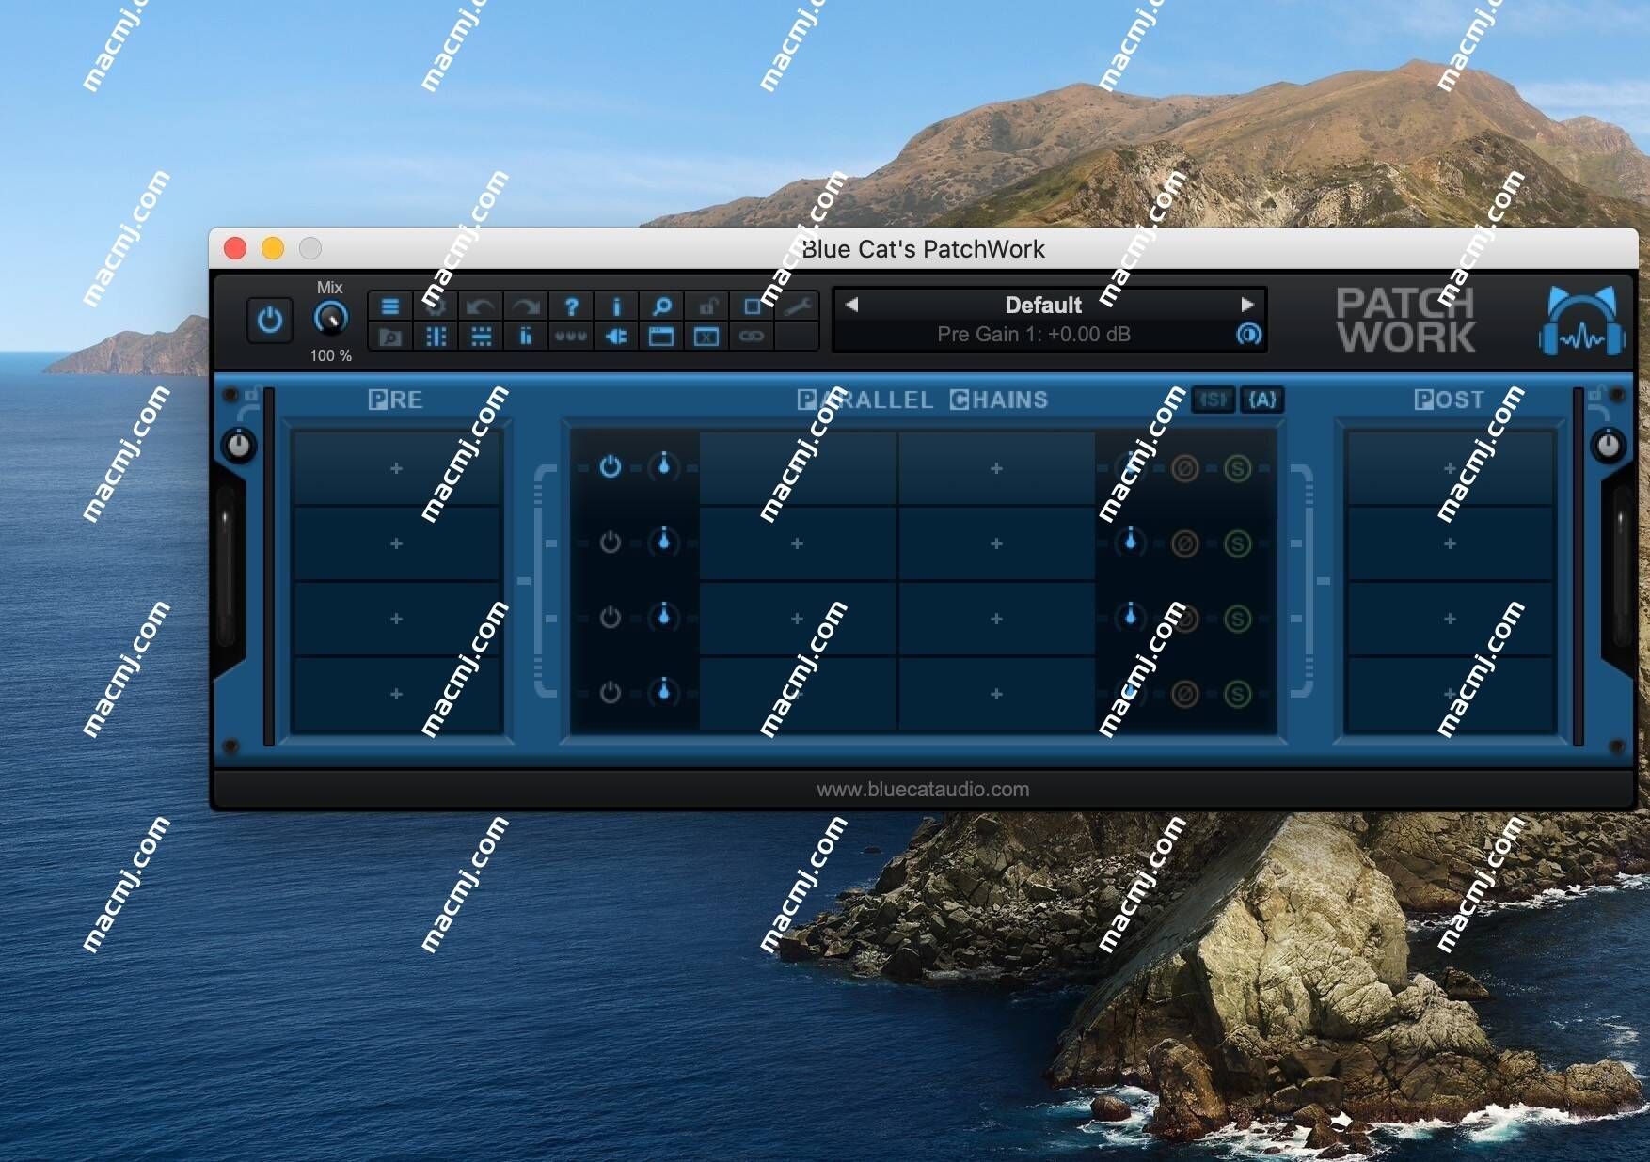This screenshot has width=1650, height=1162.
Task: Click the show plug-in windows icon
Action: [661, 337]
